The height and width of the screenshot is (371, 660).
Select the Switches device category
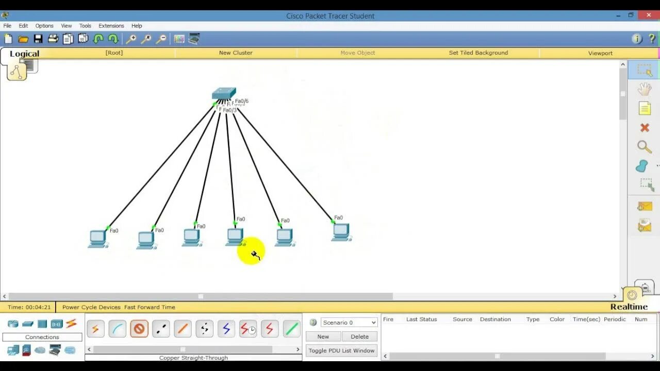[28, 324]
